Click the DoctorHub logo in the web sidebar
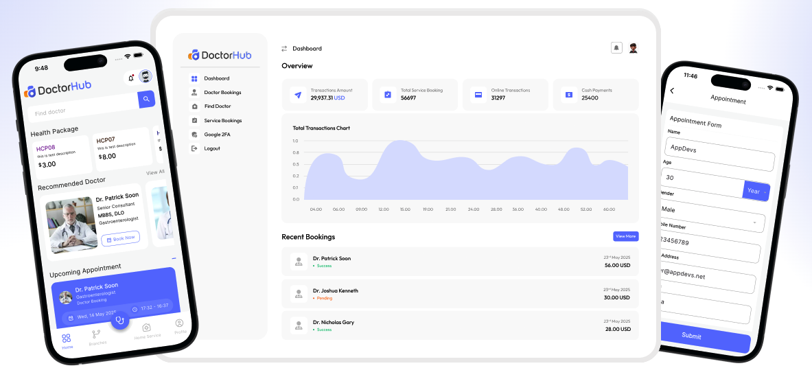The image size is (812, 390). [220, 55]
